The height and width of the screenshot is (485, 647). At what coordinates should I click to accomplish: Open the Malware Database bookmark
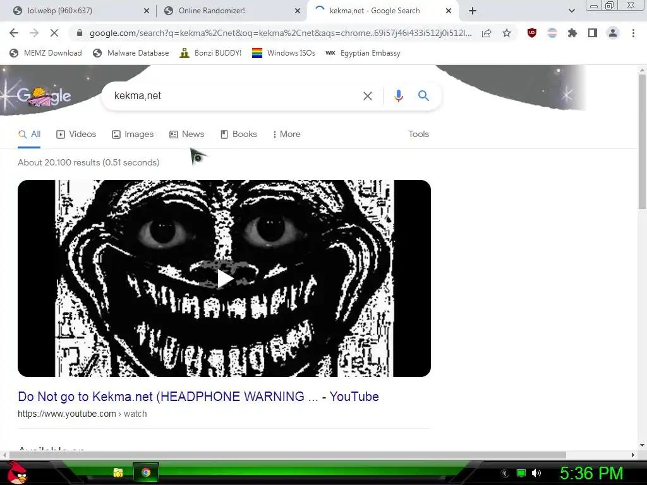pos(131,53)
